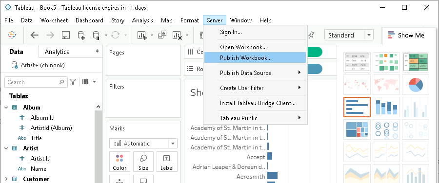Select the pie chart in Show Me
This screenshot has width=439, height=183.
point(416,85)
